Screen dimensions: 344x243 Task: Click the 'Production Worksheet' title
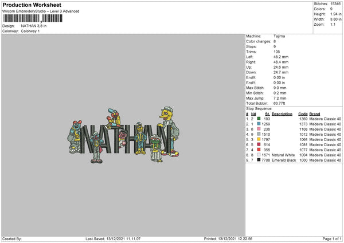(32, 5)
